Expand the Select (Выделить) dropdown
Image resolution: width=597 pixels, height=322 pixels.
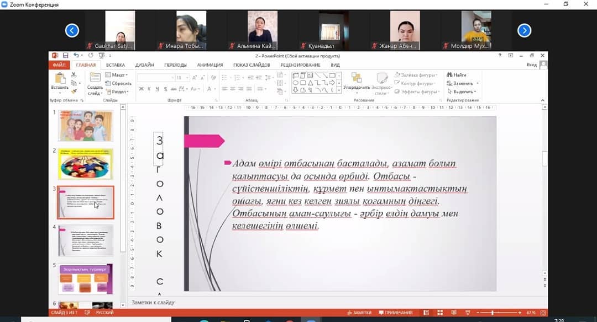[463, 92]
